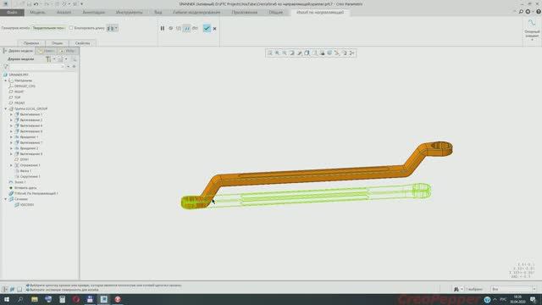Open saved orientations icon in graphics toolbar
The image size is (542, 305).
pos(314,53)
